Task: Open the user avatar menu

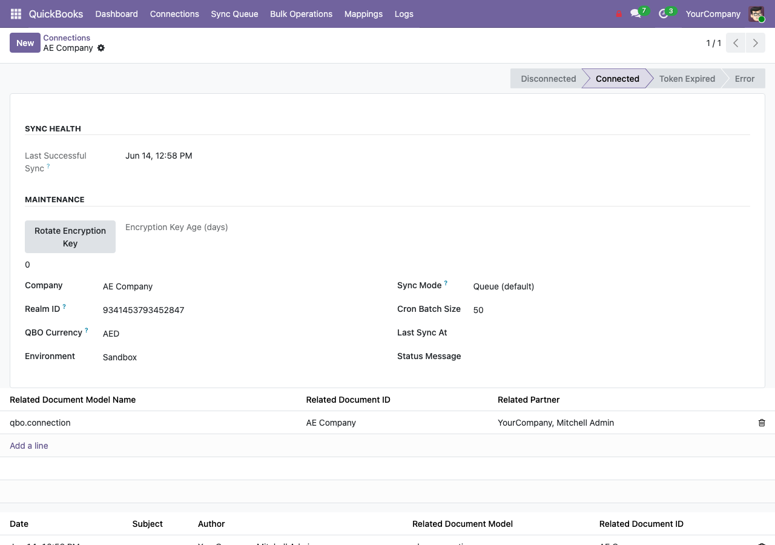Action: (x=756, y=14)
